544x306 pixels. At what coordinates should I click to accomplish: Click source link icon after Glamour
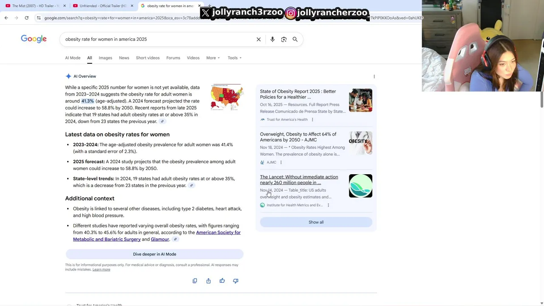click(x=175, y=239)
